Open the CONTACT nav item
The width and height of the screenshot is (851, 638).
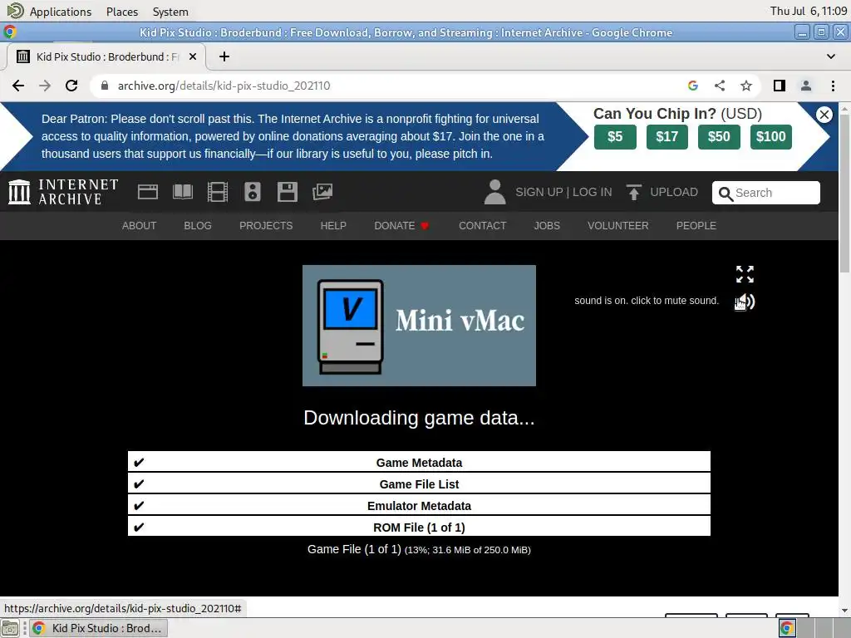pos(483,226)
